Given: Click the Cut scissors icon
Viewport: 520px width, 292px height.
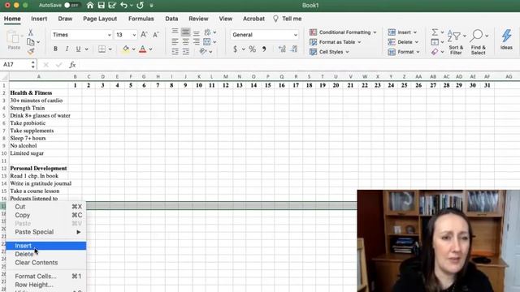Looking at the screenshot, I should 31,32.
